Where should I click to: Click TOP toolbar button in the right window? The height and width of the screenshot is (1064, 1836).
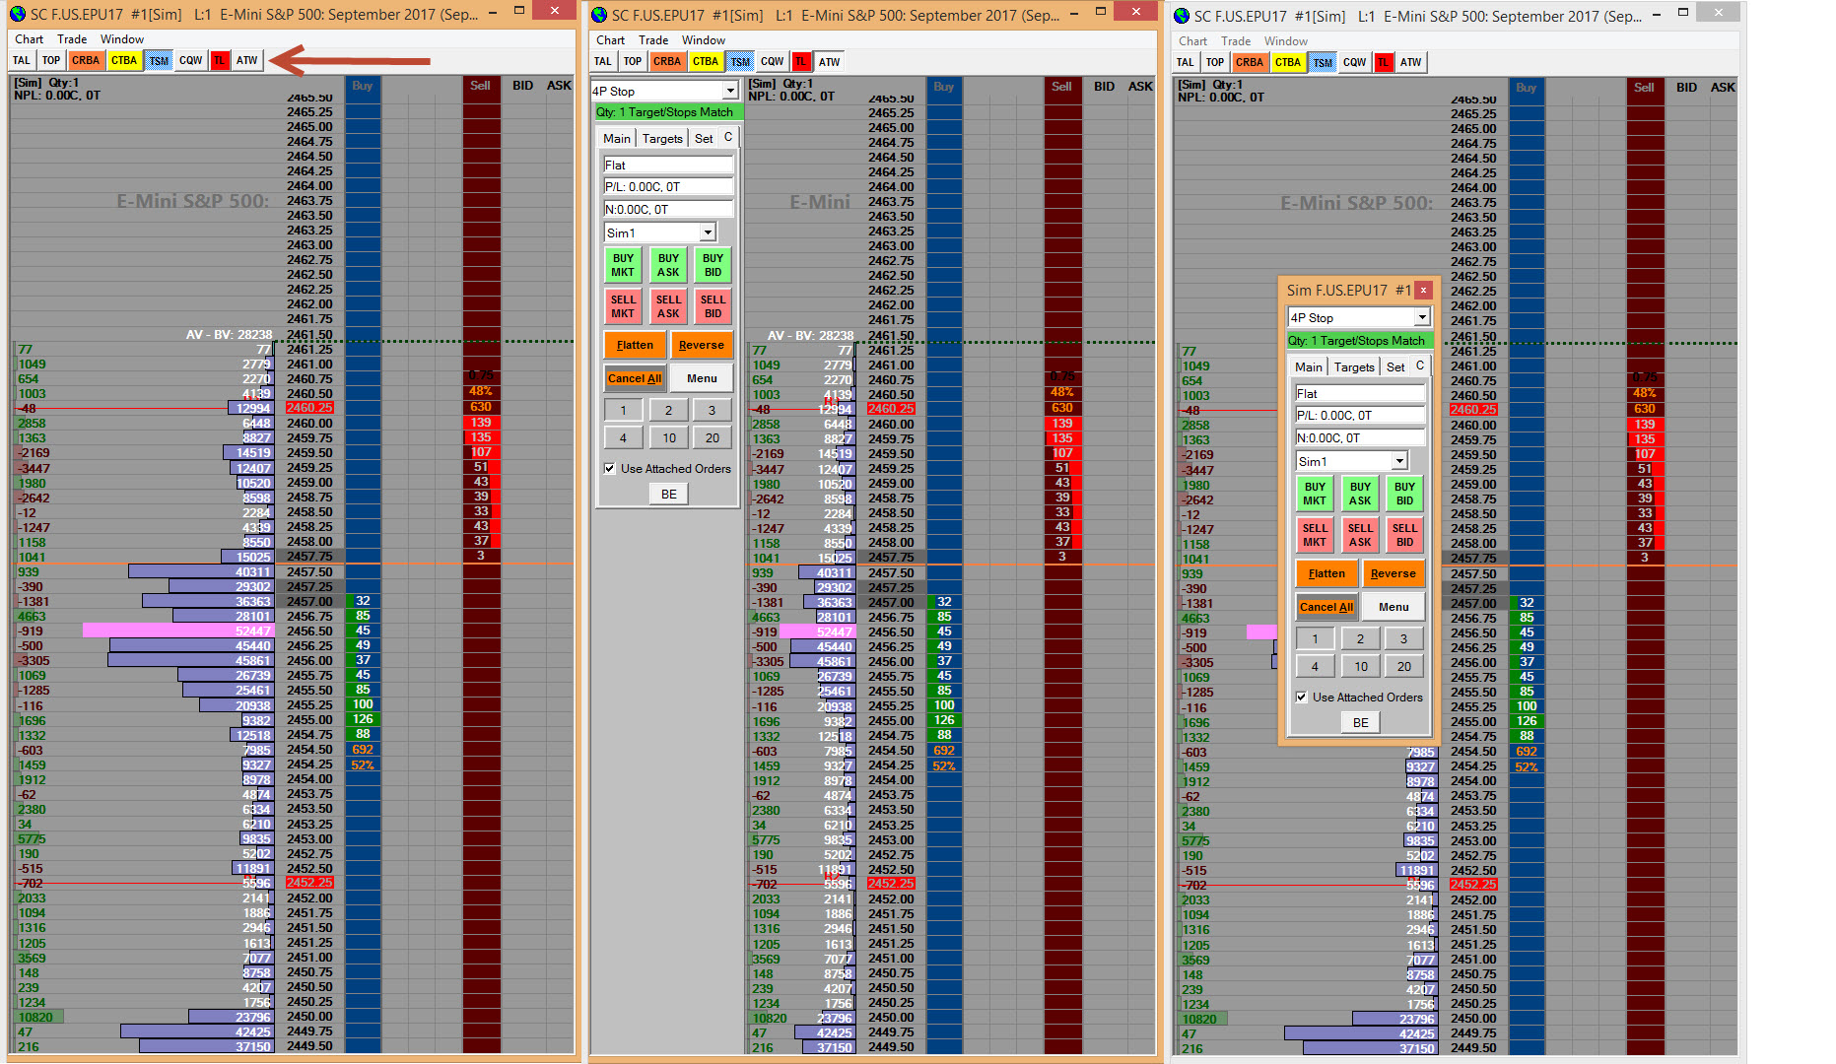[1215, 63]
